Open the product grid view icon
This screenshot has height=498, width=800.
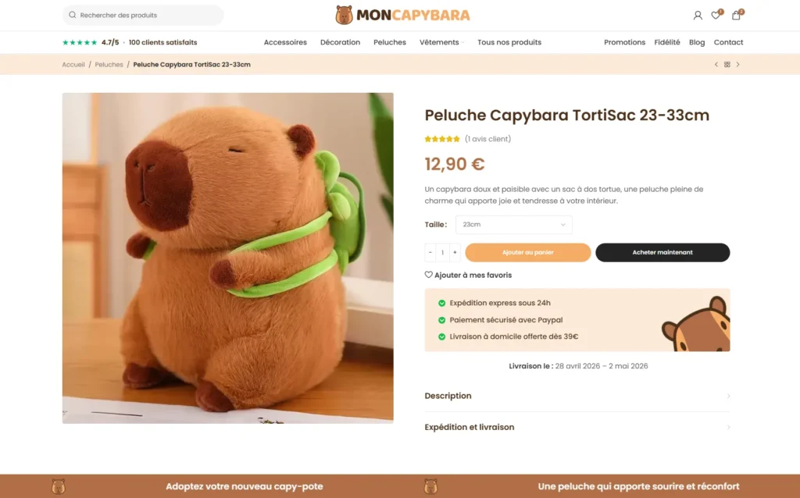(727, 64)
